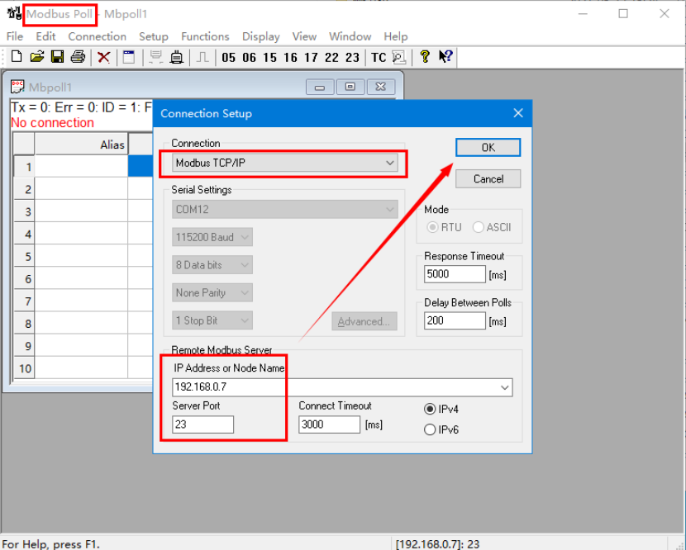Click the Mbpoll1 document window icon
The image size is (686, 550).
[x=17, y=87]
